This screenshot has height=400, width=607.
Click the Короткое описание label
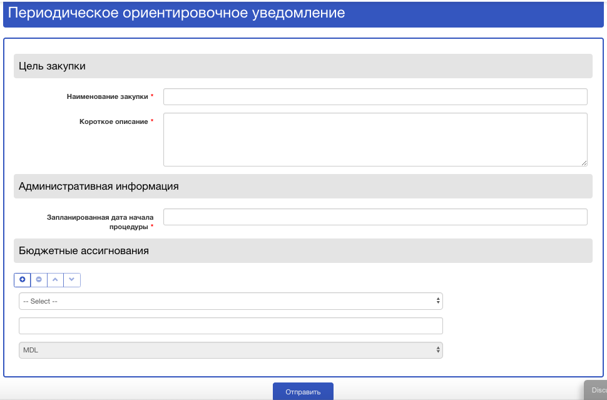tap(114, 121)
